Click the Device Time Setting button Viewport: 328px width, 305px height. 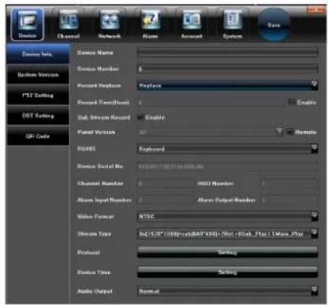(x=227, y=272)
